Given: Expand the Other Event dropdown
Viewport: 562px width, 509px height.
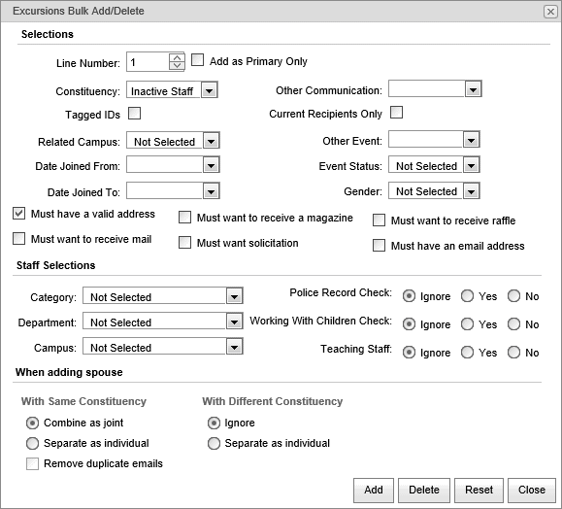Looking at the screenshot, I should coord(472,140).
